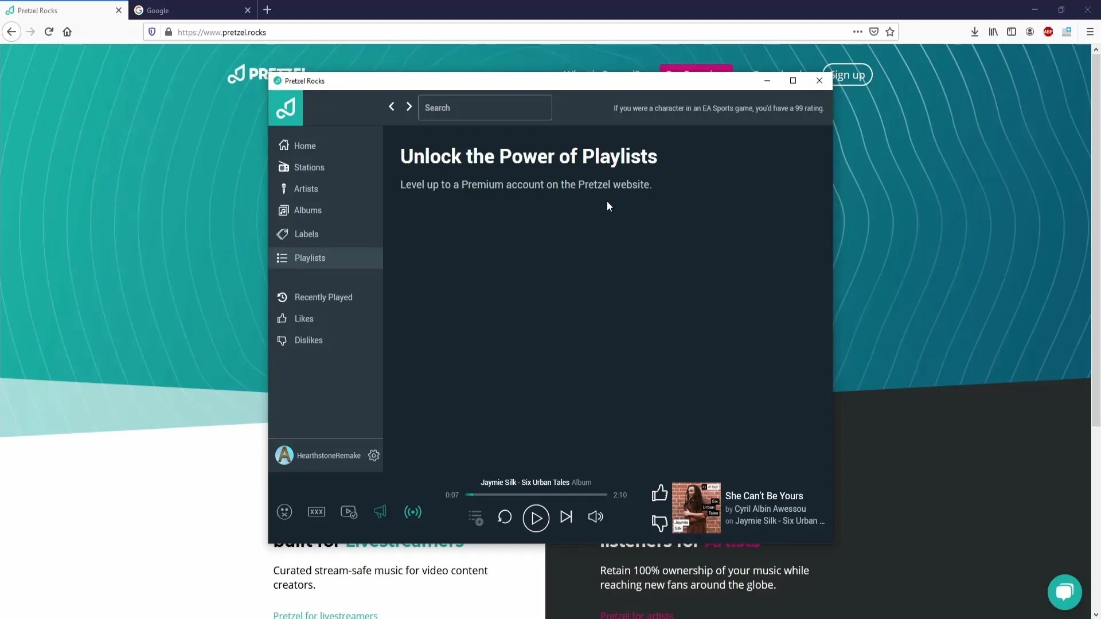Navigate back with Pretzel left chevron
1101x619 pixels.
(392, 107)
